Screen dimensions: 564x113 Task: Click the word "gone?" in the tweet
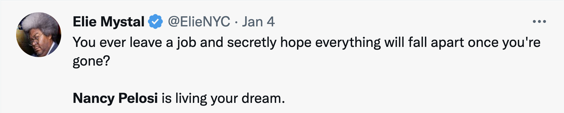pyautogui.click(x=91, y=61)
